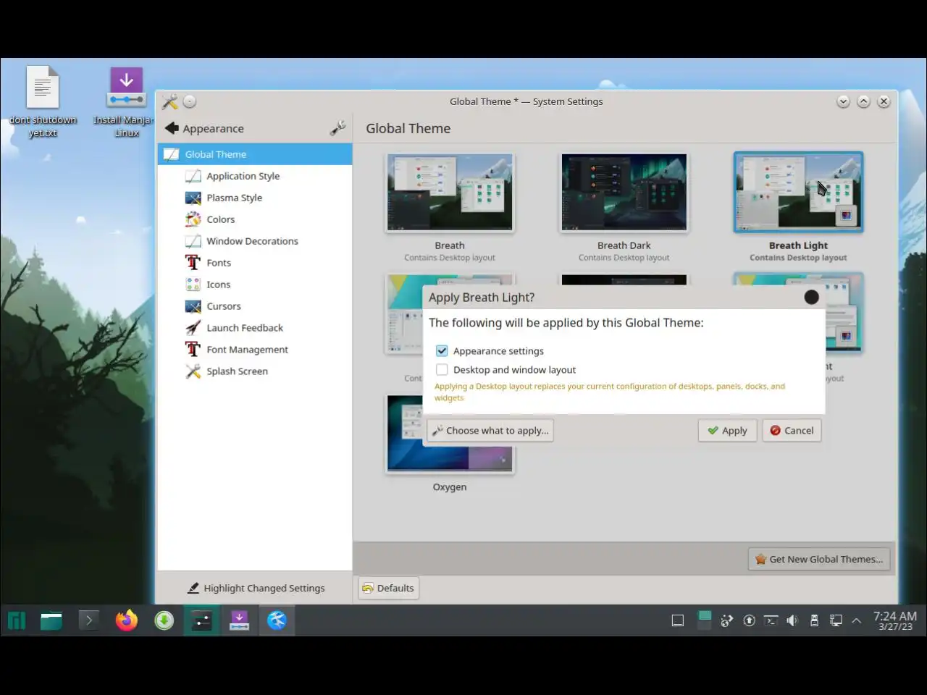Click the installer taskbar icon

(239, 620)
